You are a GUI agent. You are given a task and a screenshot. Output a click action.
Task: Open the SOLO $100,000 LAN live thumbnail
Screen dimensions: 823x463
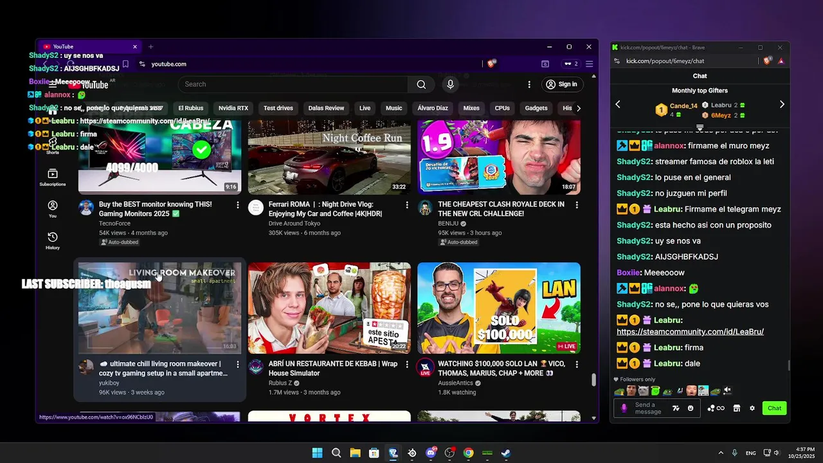(x=499, y=308)
